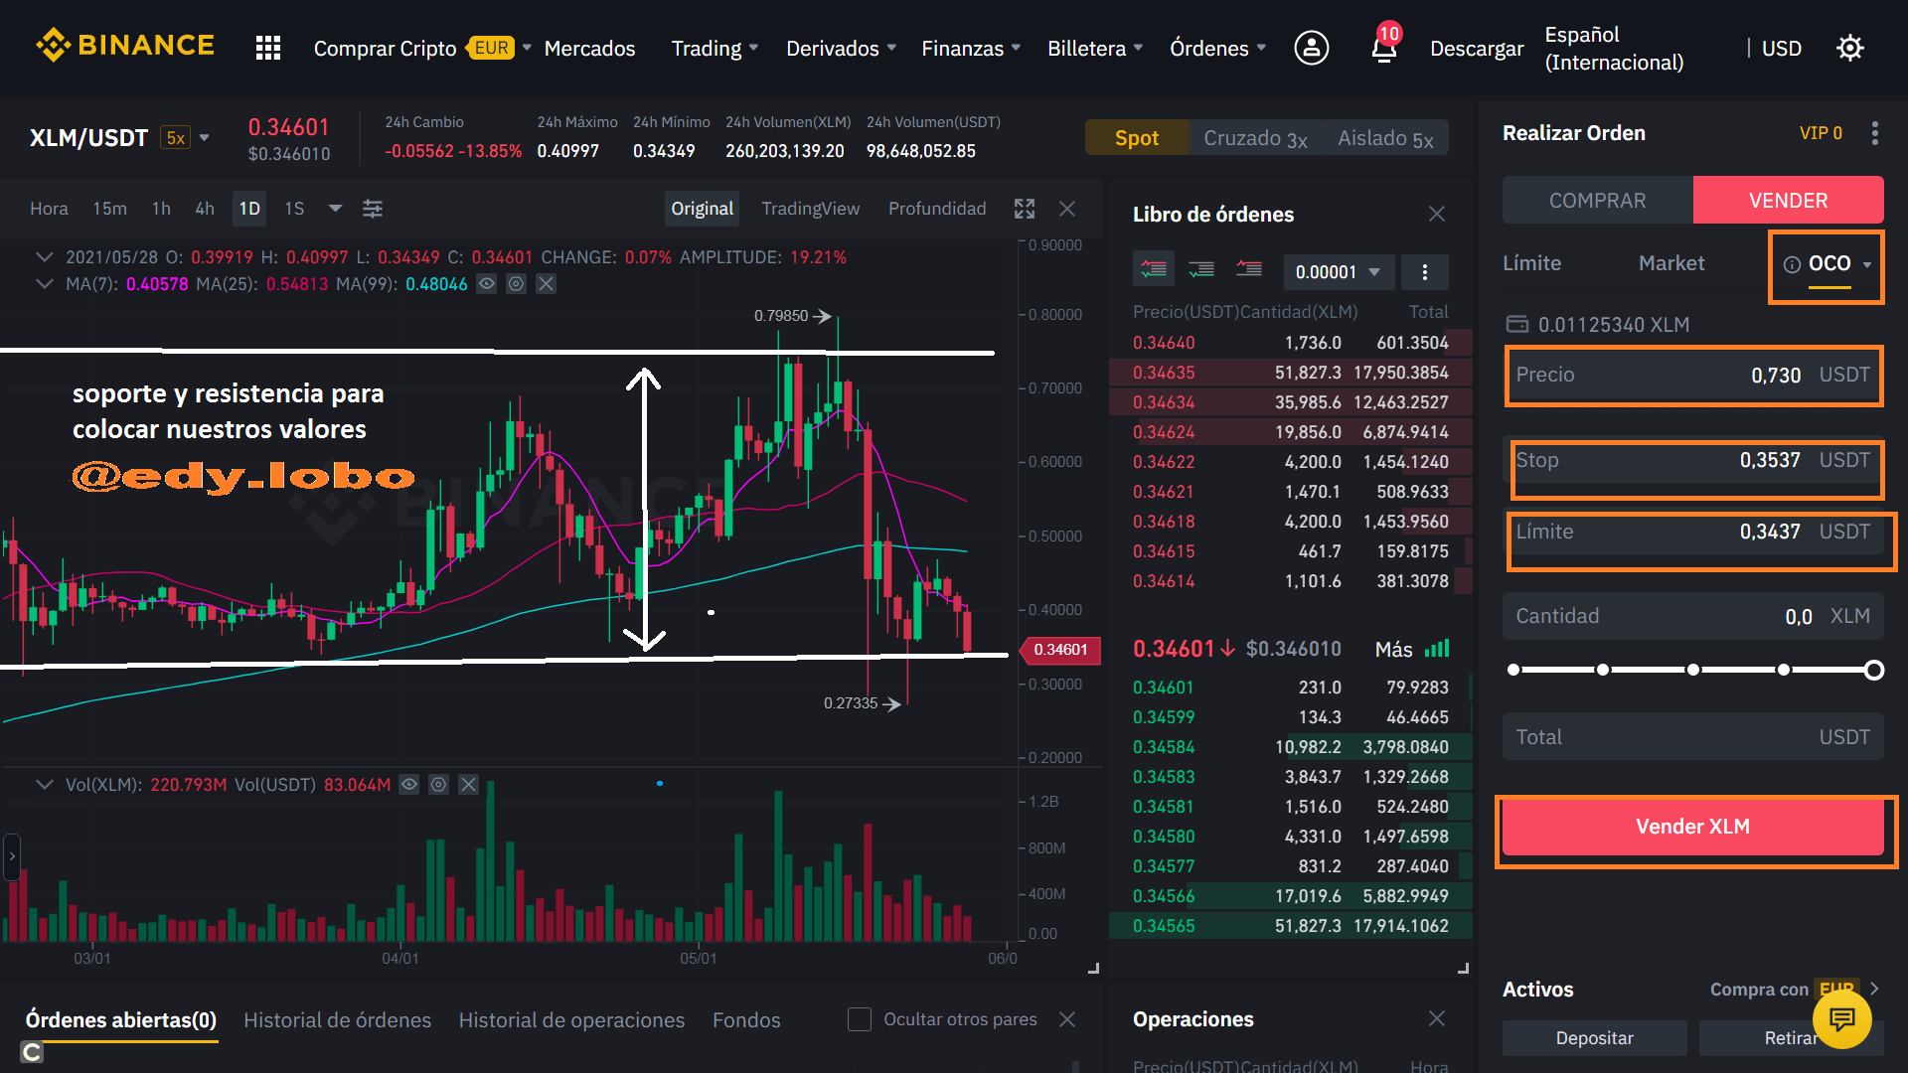Close the open orders bottom panel
The height and width of the screenshot is (1073, 1908).
pos(1067,1019)
